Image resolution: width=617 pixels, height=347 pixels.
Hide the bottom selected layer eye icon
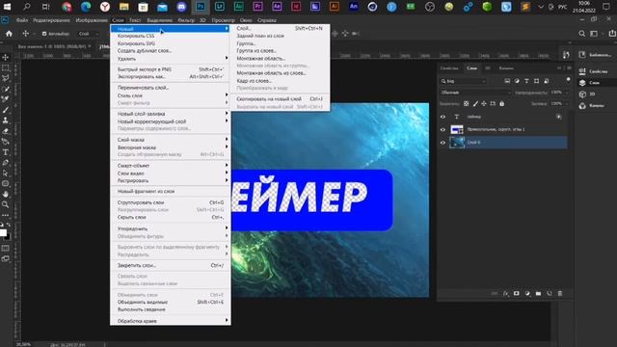pyautogui.click(x=443, y=143)
